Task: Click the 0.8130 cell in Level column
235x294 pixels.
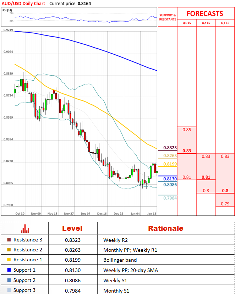Action: [73, 270]
